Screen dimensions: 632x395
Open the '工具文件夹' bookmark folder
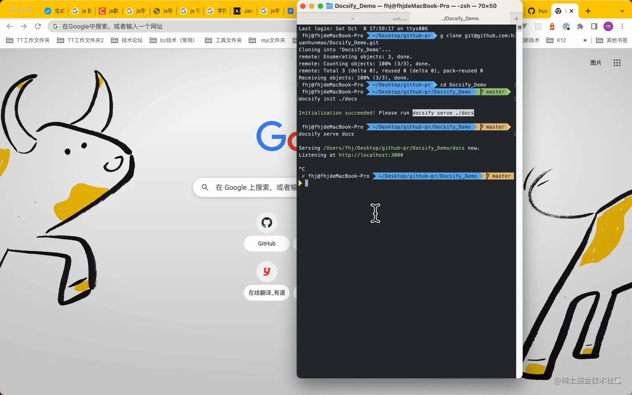click(223, 40)
